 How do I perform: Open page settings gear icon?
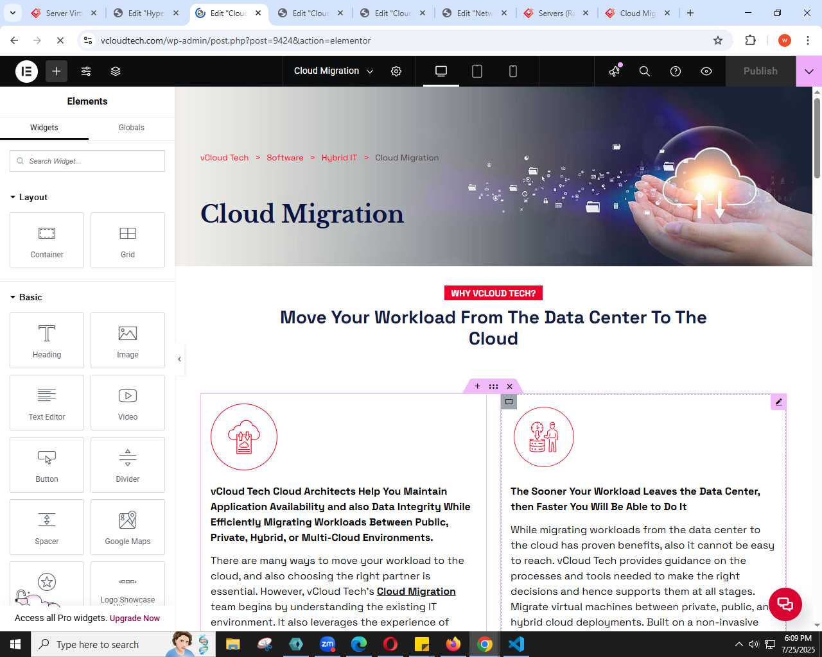tap(396, 71)
